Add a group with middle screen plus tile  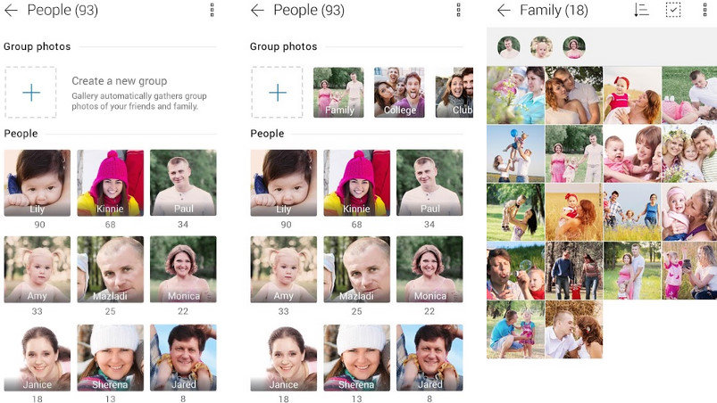click(277, 92)
